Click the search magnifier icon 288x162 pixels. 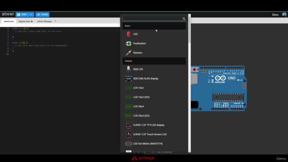coord(184,18)
